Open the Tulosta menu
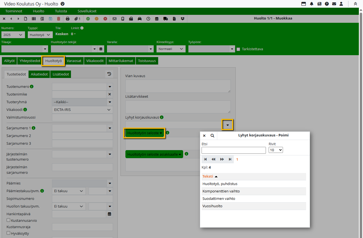363x238 pixels. point(61,11)
